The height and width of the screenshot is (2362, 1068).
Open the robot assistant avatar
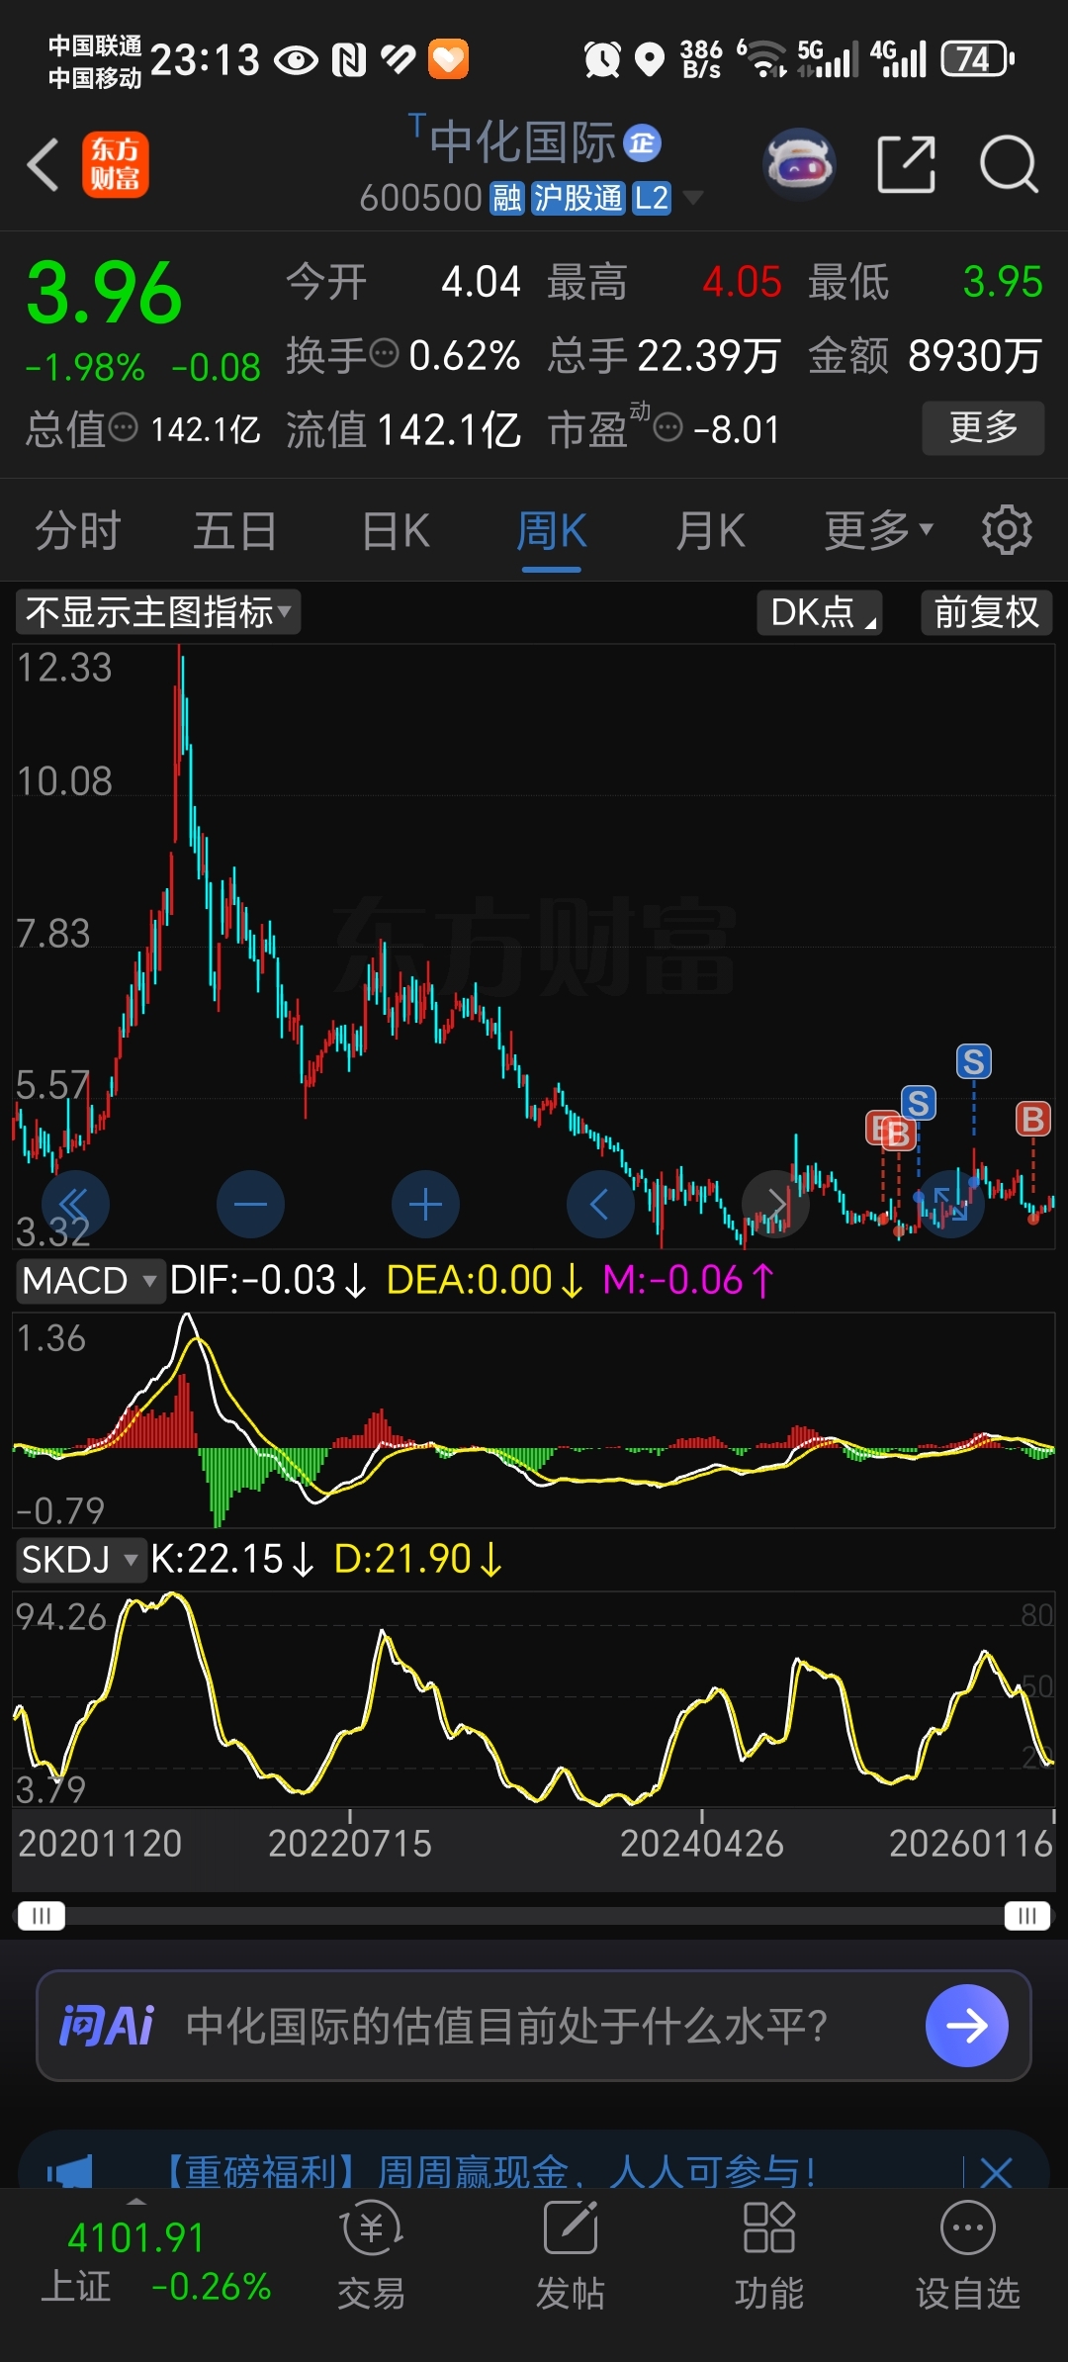(x=799, y=163)
